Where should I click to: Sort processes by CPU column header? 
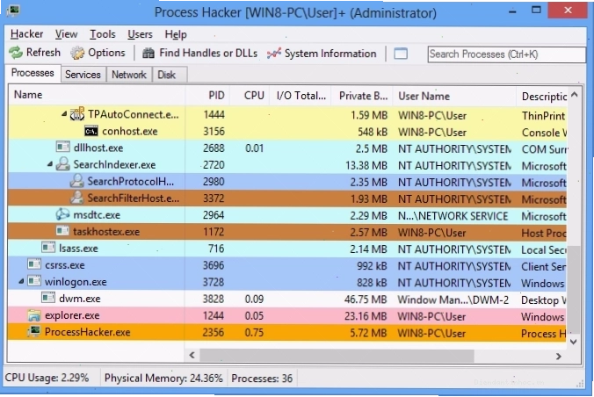click(x=254, y=96)
